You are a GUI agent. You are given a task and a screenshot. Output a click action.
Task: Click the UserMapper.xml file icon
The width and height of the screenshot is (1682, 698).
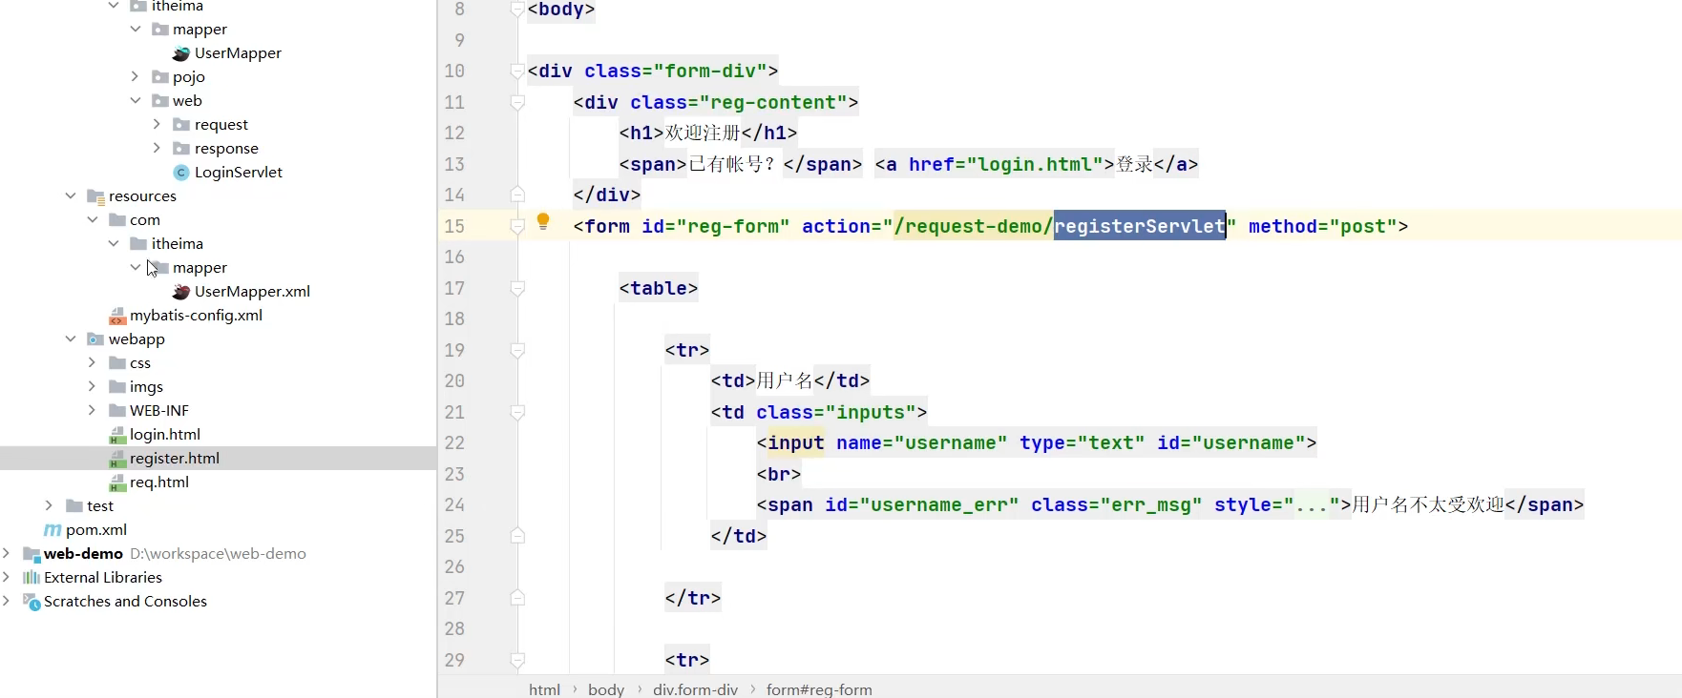[180, 292]
